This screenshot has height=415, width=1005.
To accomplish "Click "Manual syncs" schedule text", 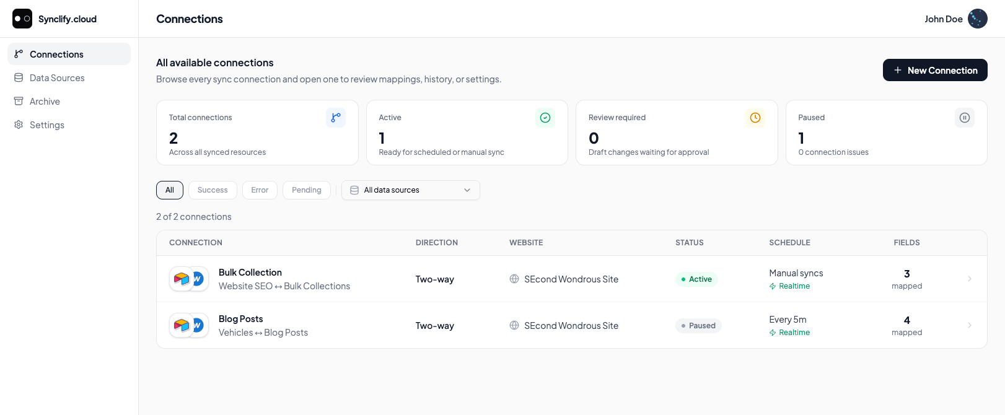I will [x=796, y=273].
